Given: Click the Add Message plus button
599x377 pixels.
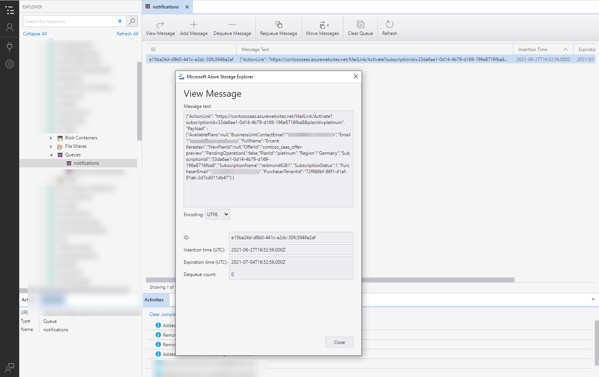Looking at the screenshot, I should 194,28.
